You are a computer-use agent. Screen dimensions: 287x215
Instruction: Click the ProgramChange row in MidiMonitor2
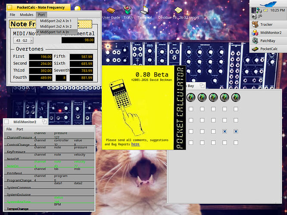point(49,178)
